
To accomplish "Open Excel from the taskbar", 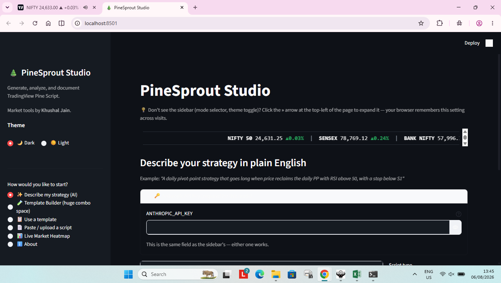I will [357, 274].
